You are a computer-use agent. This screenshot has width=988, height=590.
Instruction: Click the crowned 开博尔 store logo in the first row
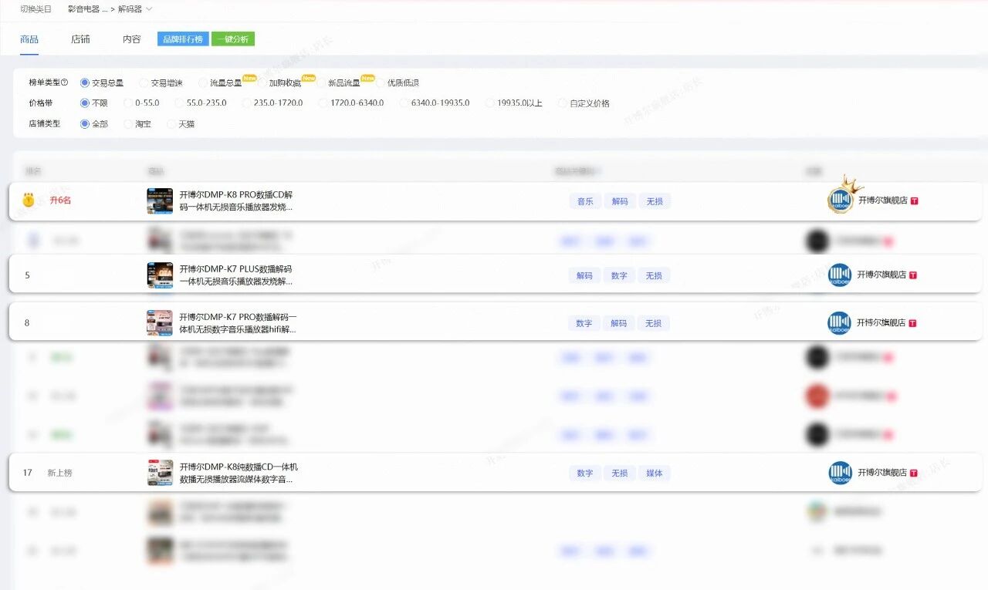[x=841, y=198]
